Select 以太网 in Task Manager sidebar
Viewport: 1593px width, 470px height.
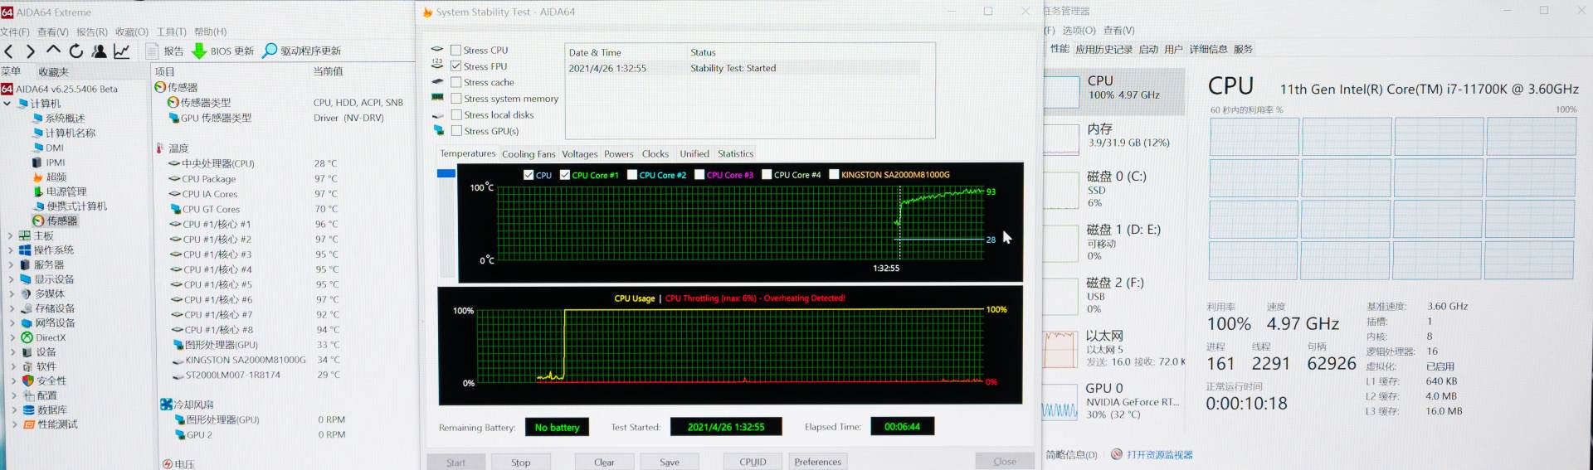coord(1113,348)
